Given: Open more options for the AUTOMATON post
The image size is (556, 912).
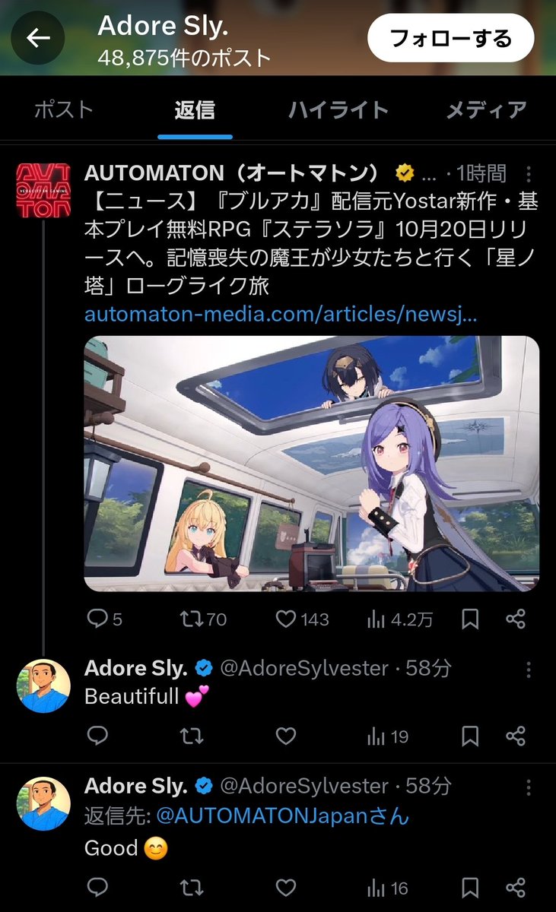Looking at the screenshot, I should 529,173.
